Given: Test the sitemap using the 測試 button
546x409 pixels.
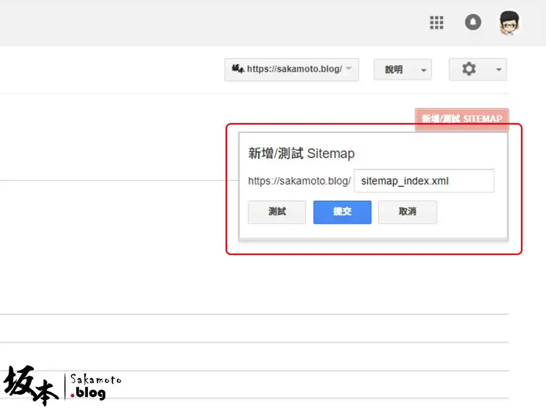Looking at the screenshot, I should [x=276, y=212].
